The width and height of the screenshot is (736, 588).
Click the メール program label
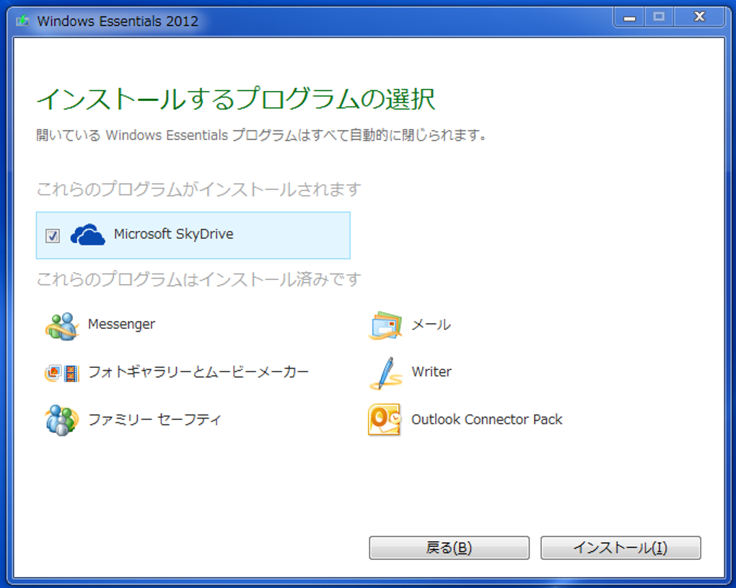431,325
